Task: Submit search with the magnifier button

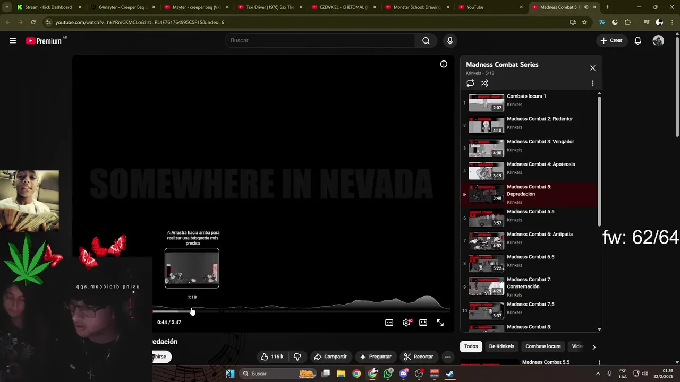Action: pos(426,41)
